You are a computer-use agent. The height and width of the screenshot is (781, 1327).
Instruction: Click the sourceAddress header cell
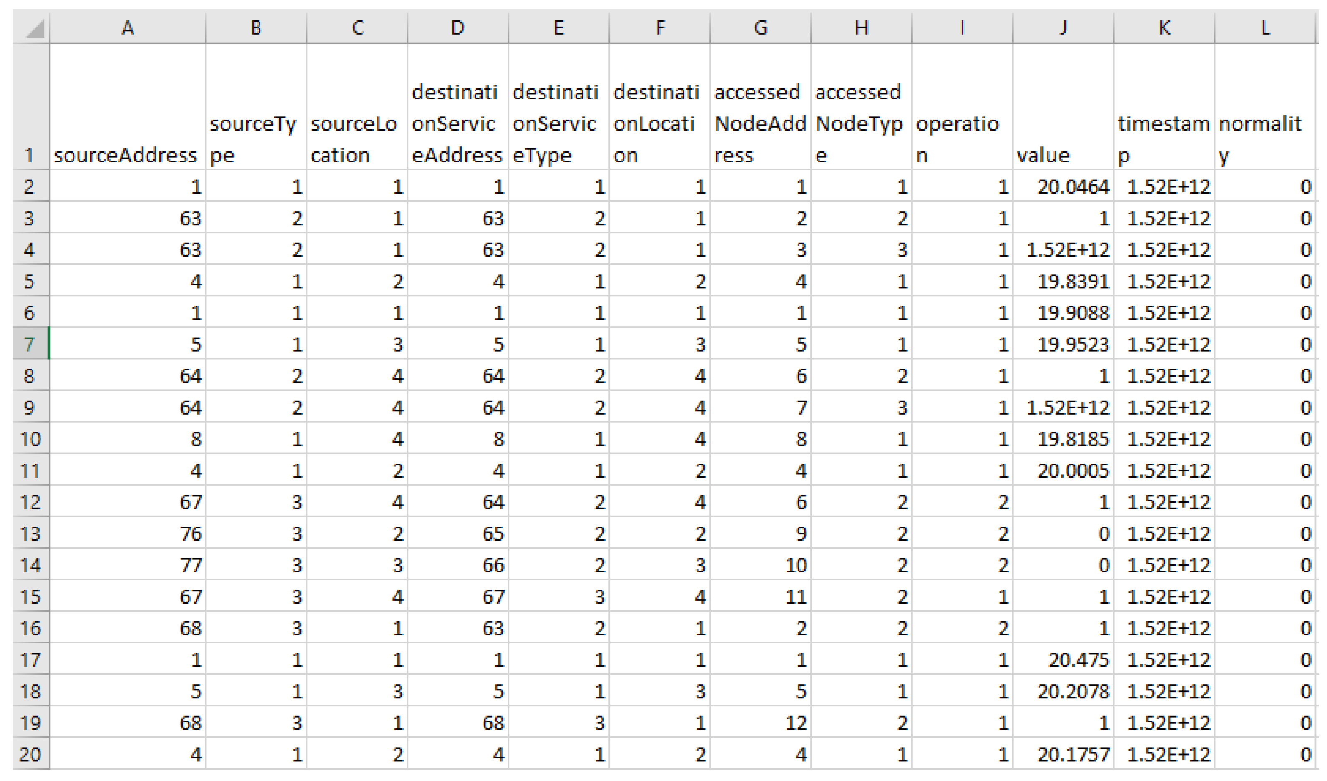click(128, 107)
